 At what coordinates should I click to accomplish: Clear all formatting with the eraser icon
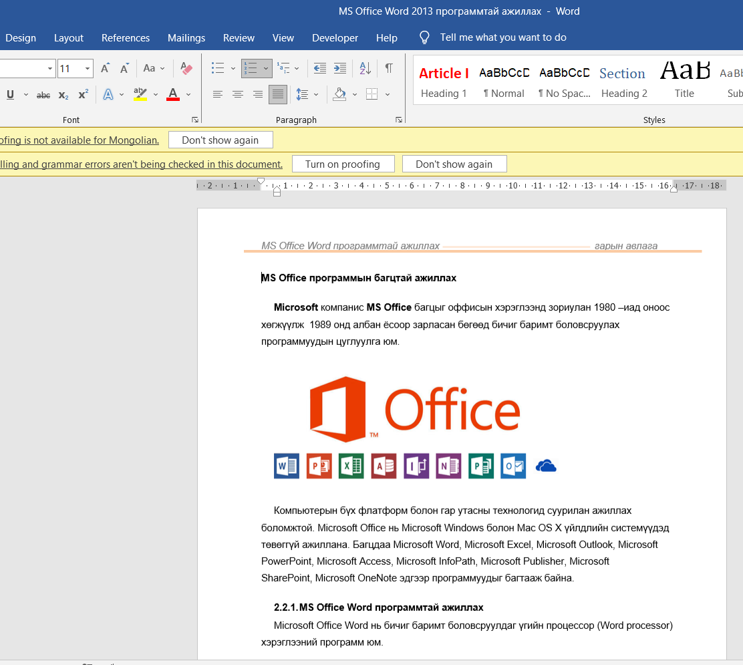tap(186, 68)
